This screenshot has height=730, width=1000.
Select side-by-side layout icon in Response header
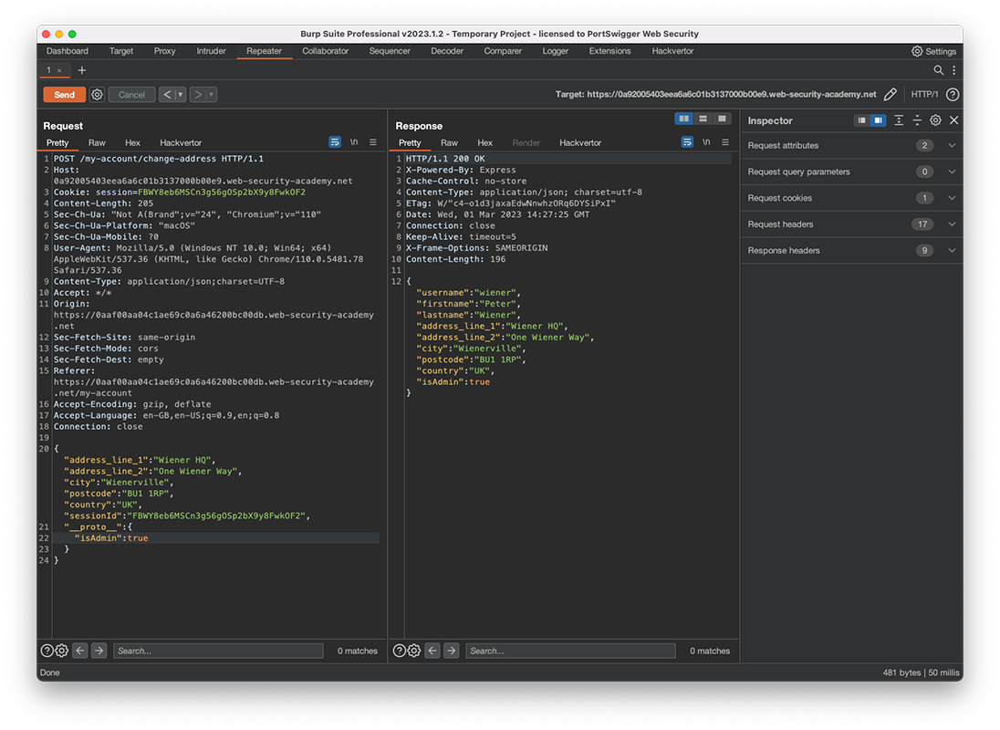[683, 119]
